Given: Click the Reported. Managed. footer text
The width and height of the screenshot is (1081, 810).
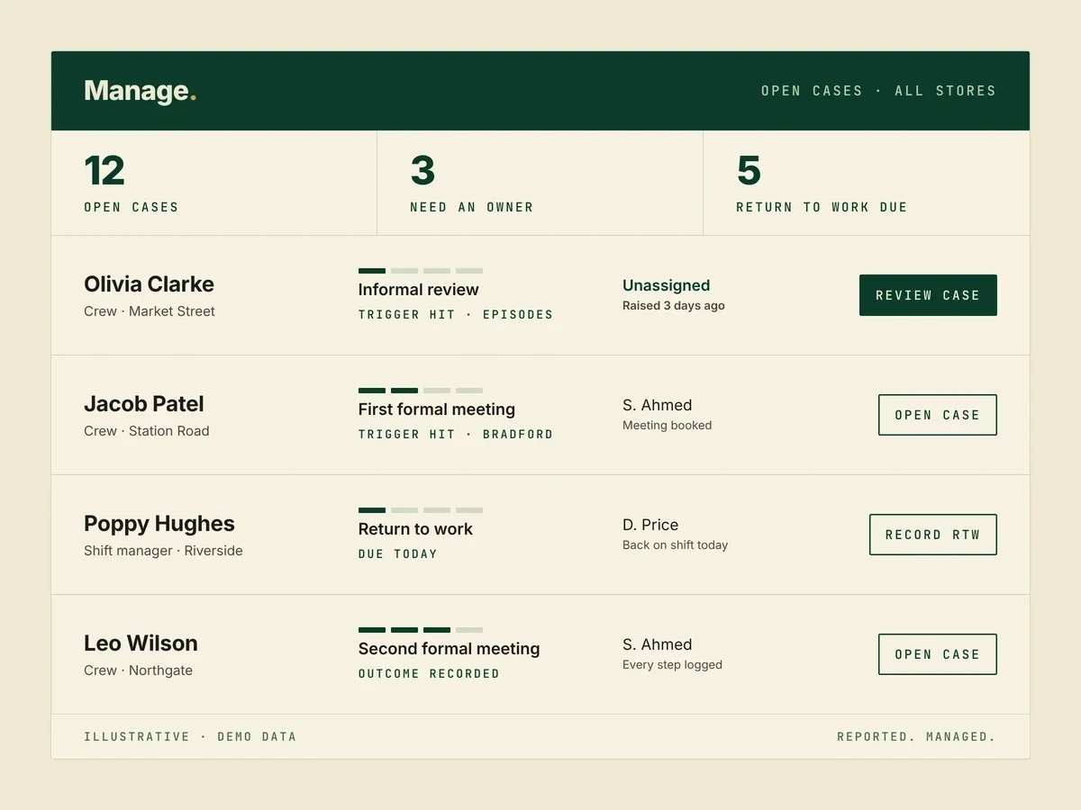Looking at the screenshot, I should pos(917,737).
